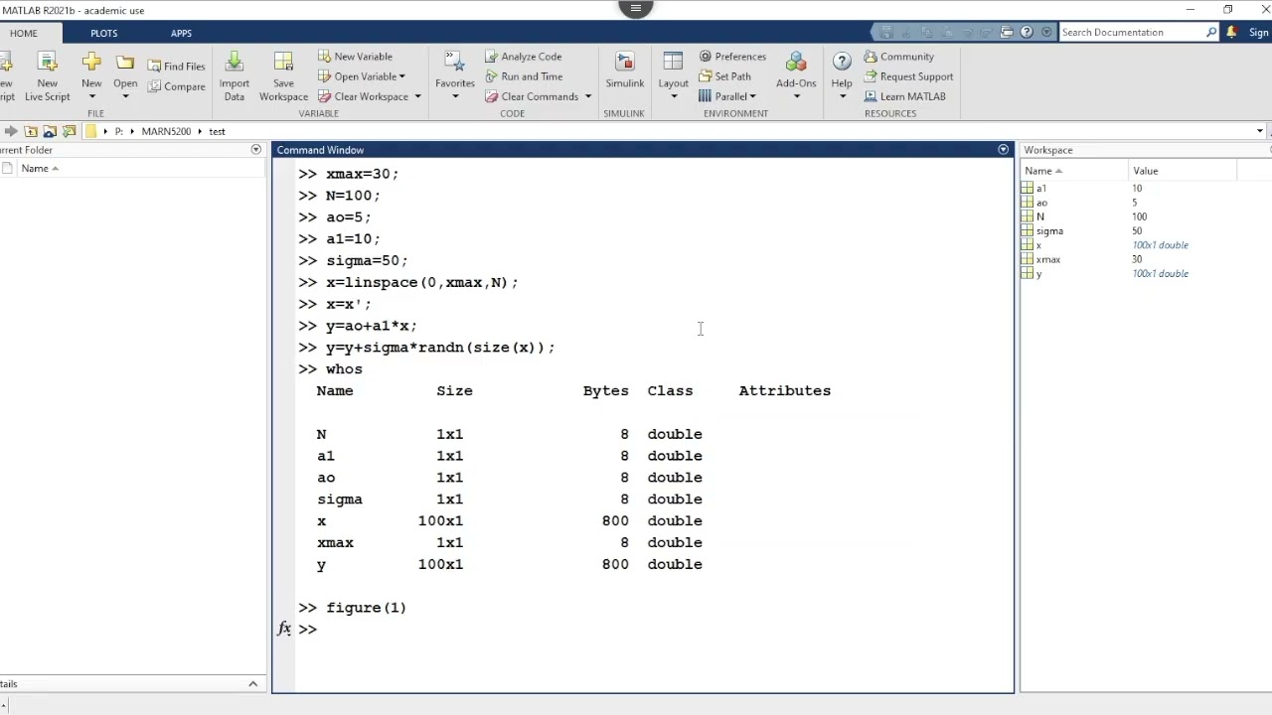Viewport: 1272px width, 715px height.
Task: Click the Command Window title bar
Action: [643, 150]
